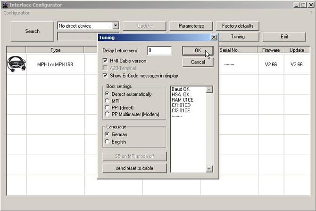Open the Configuration menu
The image size is (316, 211).
[x=17, y=13]
